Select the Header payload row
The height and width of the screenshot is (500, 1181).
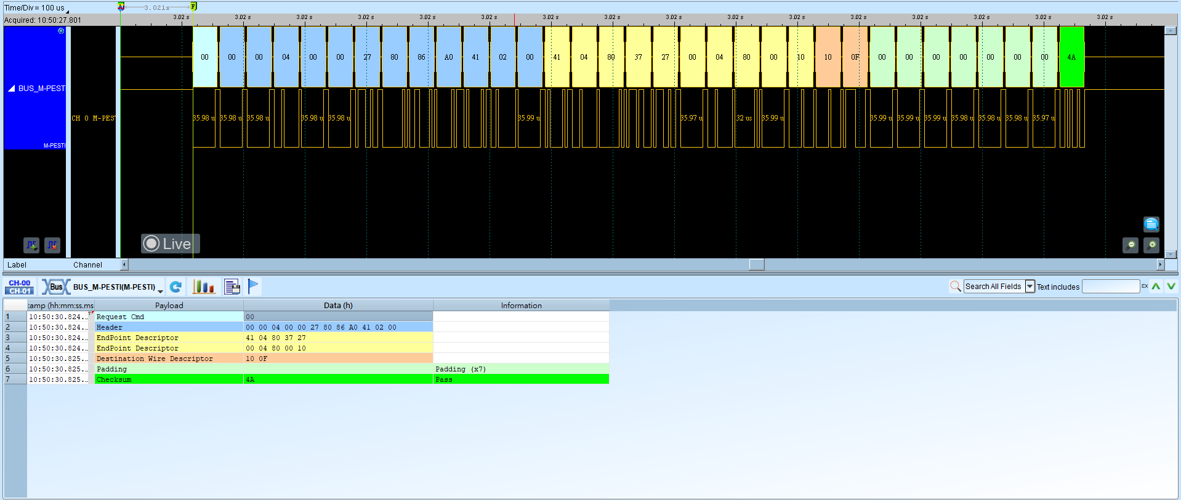[169, 327]
